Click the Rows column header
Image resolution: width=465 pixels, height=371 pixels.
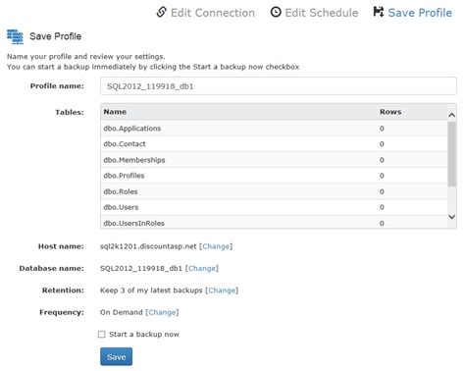[x=390, y=112]
